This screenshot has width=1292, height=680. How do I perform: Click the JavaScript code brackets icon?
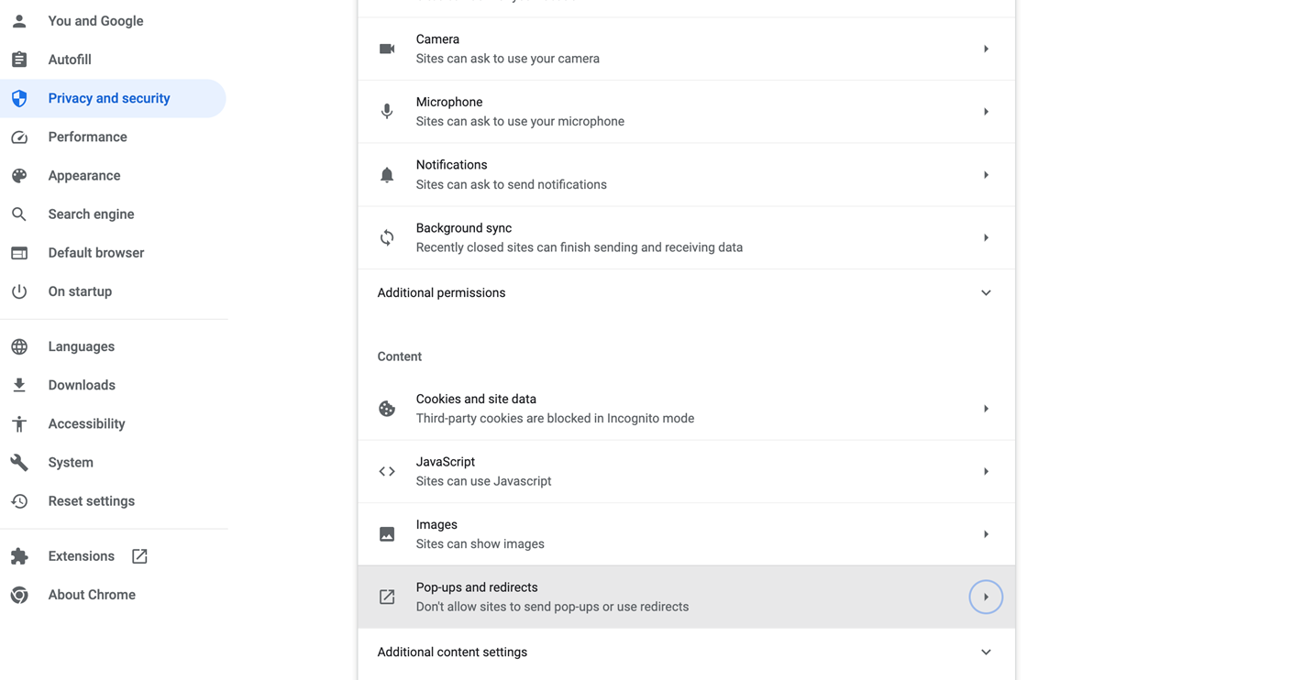[387, 472]
